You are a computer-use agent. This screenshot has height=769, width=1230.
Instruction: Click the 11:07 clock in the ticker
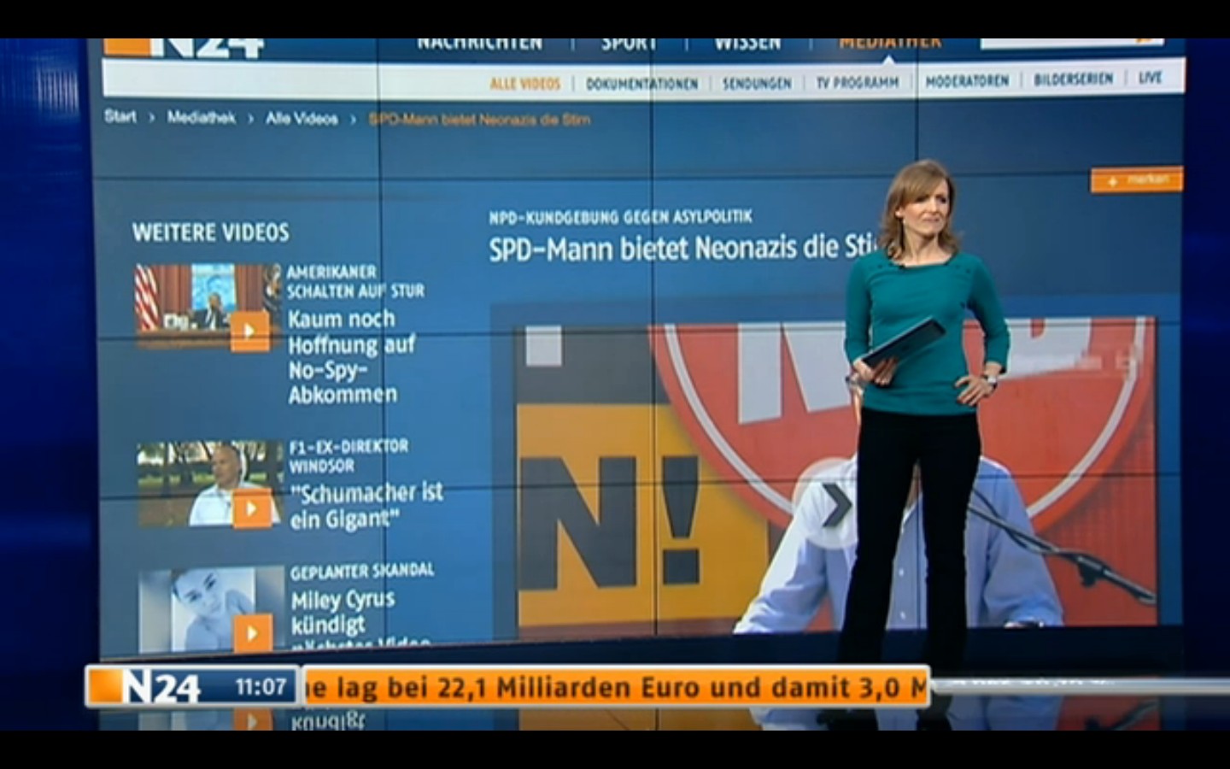261,687
